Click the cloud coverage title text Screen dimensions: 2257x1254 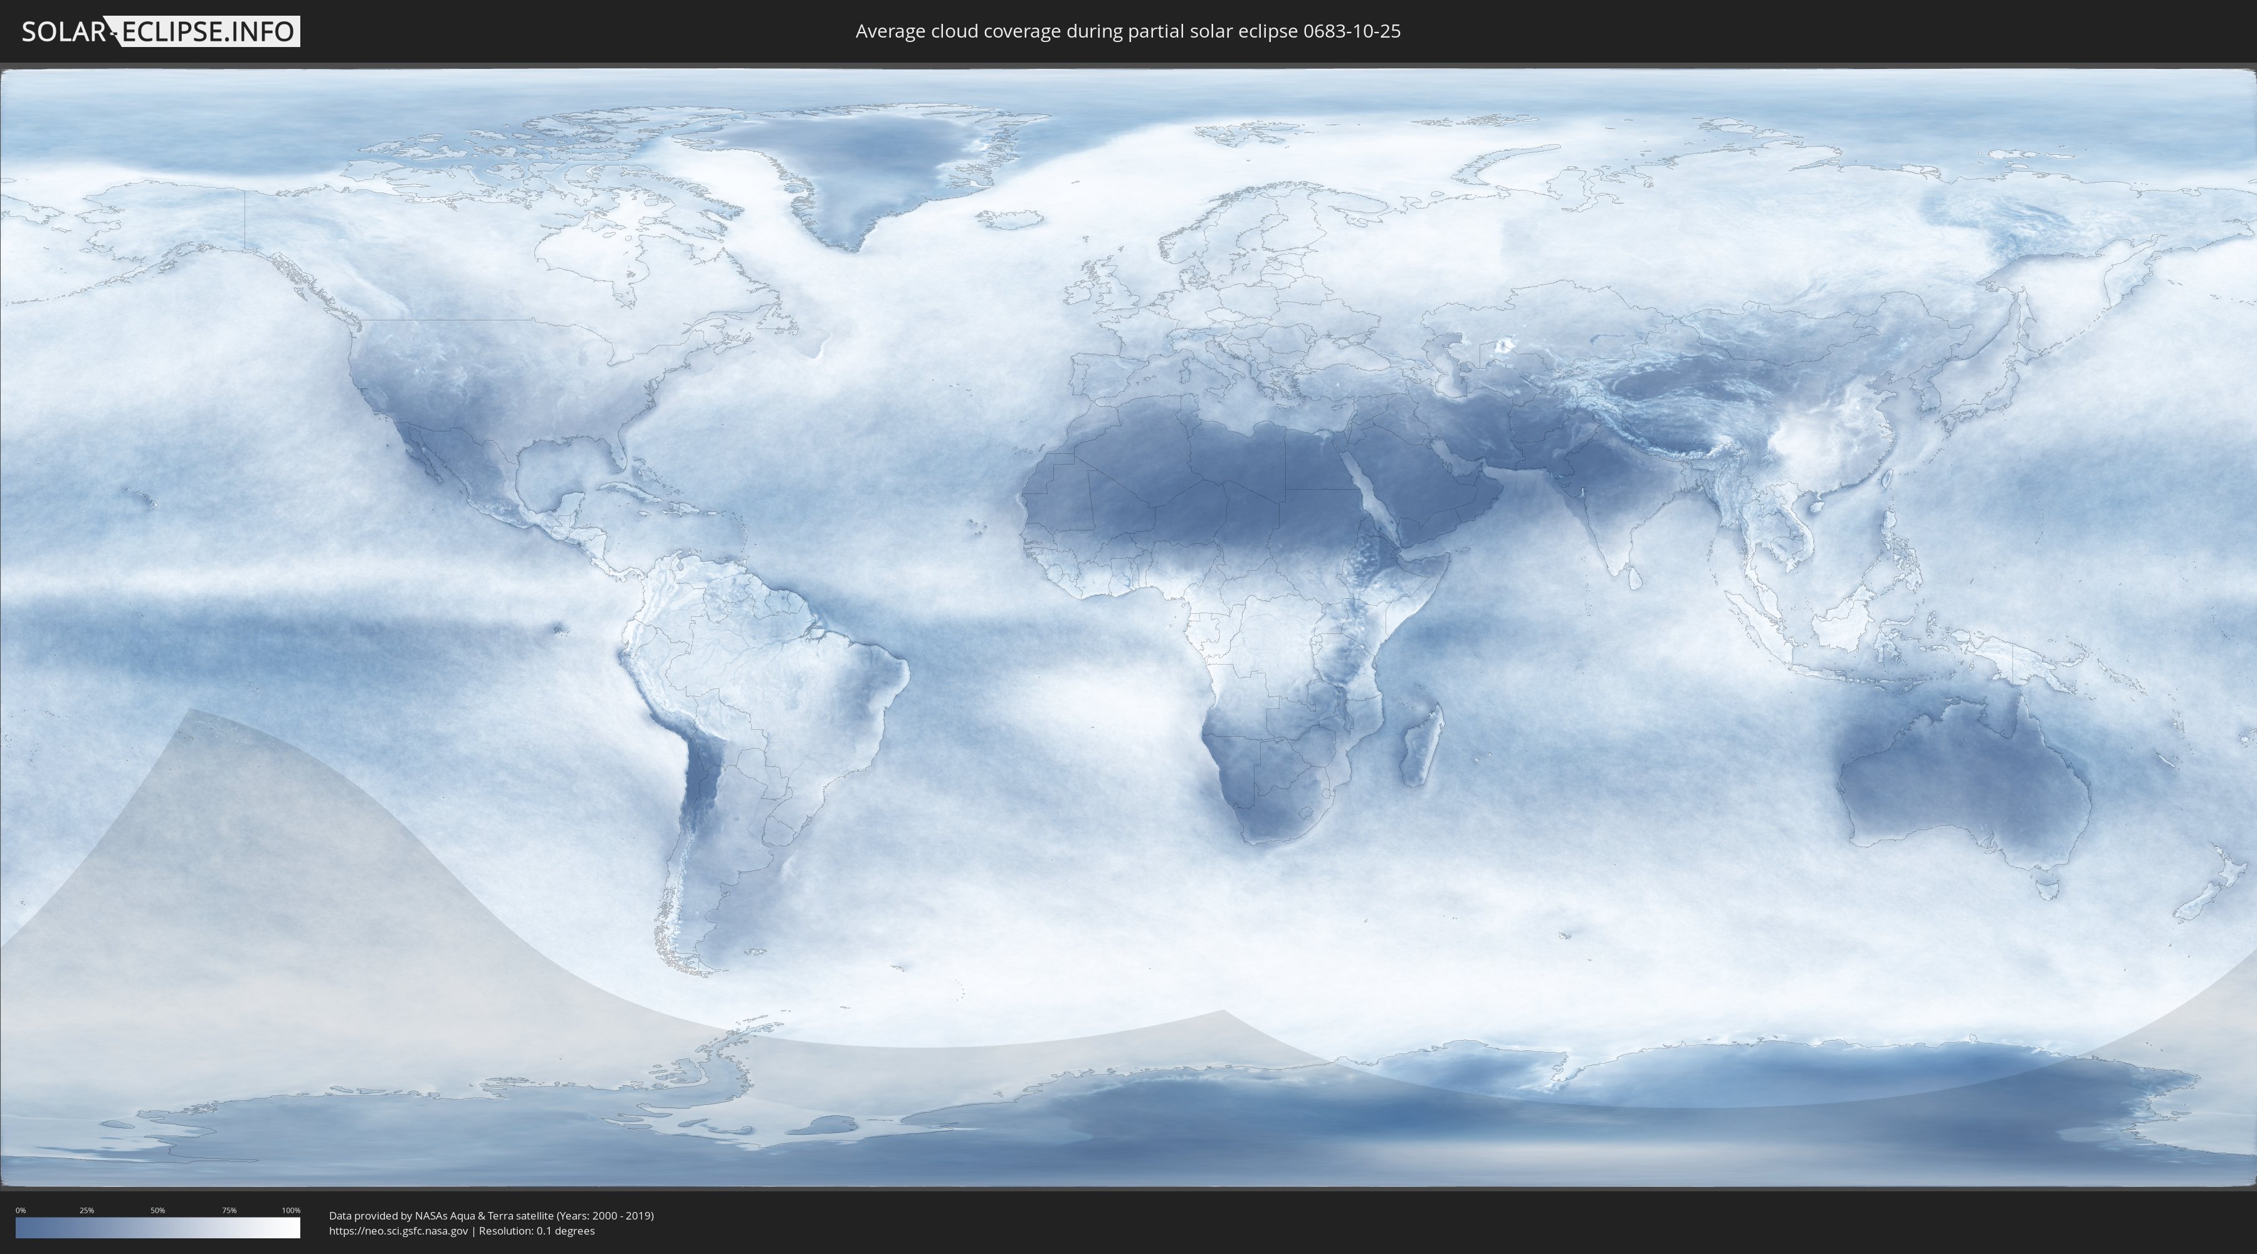click(1128, 31)
